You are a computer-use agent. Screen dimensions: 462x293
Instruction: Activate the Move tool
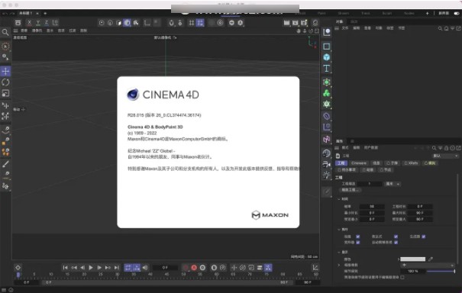click(5, 71)
